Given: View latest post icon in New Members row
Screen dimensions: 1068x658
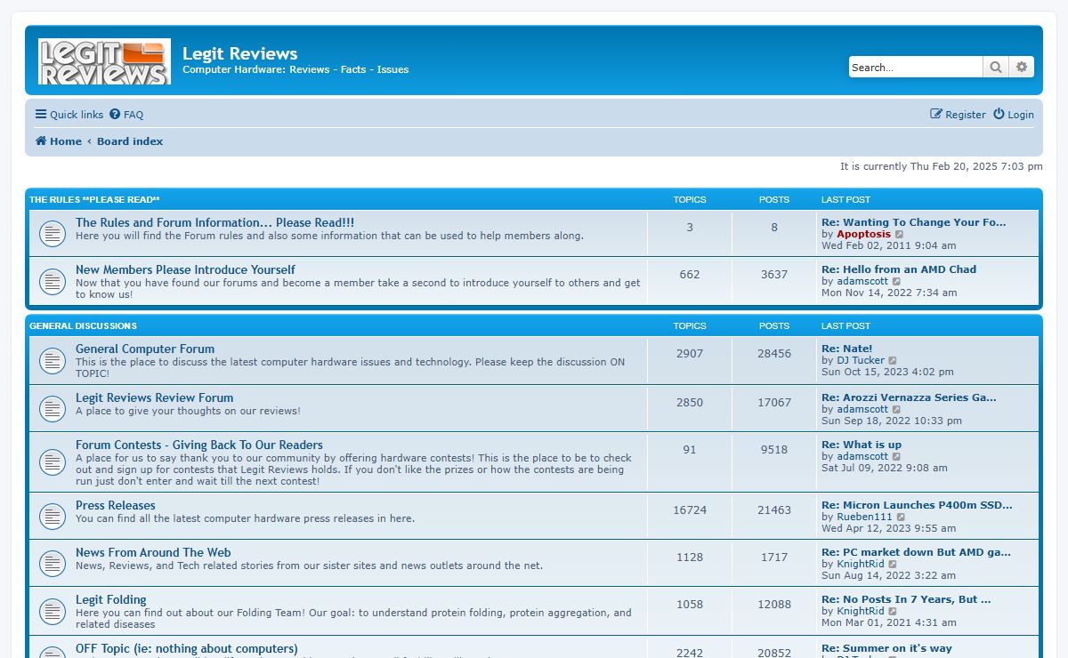Looking at the screenshot, I should coord(896,282).
